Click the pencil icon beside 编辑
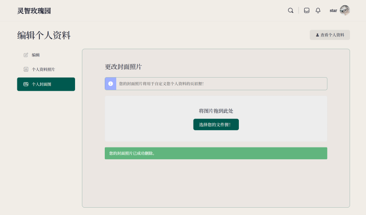The width and height of the screenshot is (366, 215). point(26,55)
